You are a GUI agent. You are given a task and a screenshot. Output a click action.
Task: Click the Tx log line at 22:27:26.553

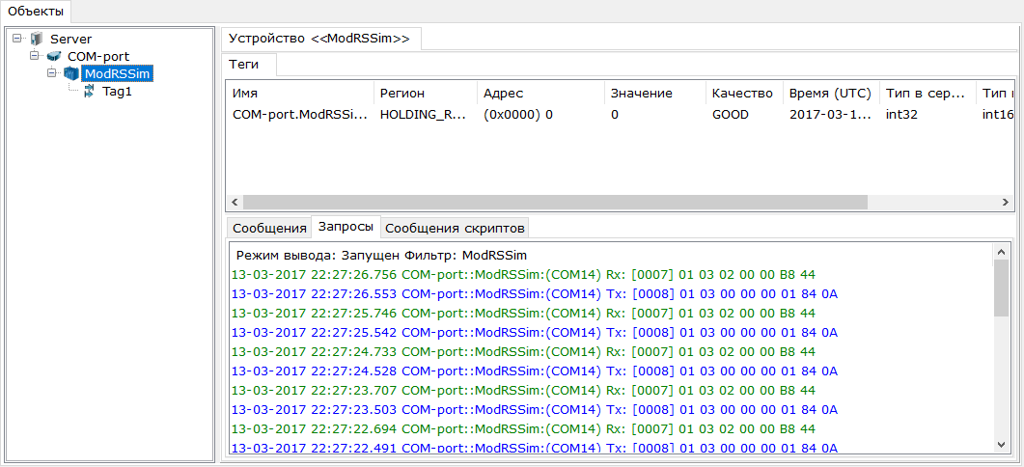(535, 294)
